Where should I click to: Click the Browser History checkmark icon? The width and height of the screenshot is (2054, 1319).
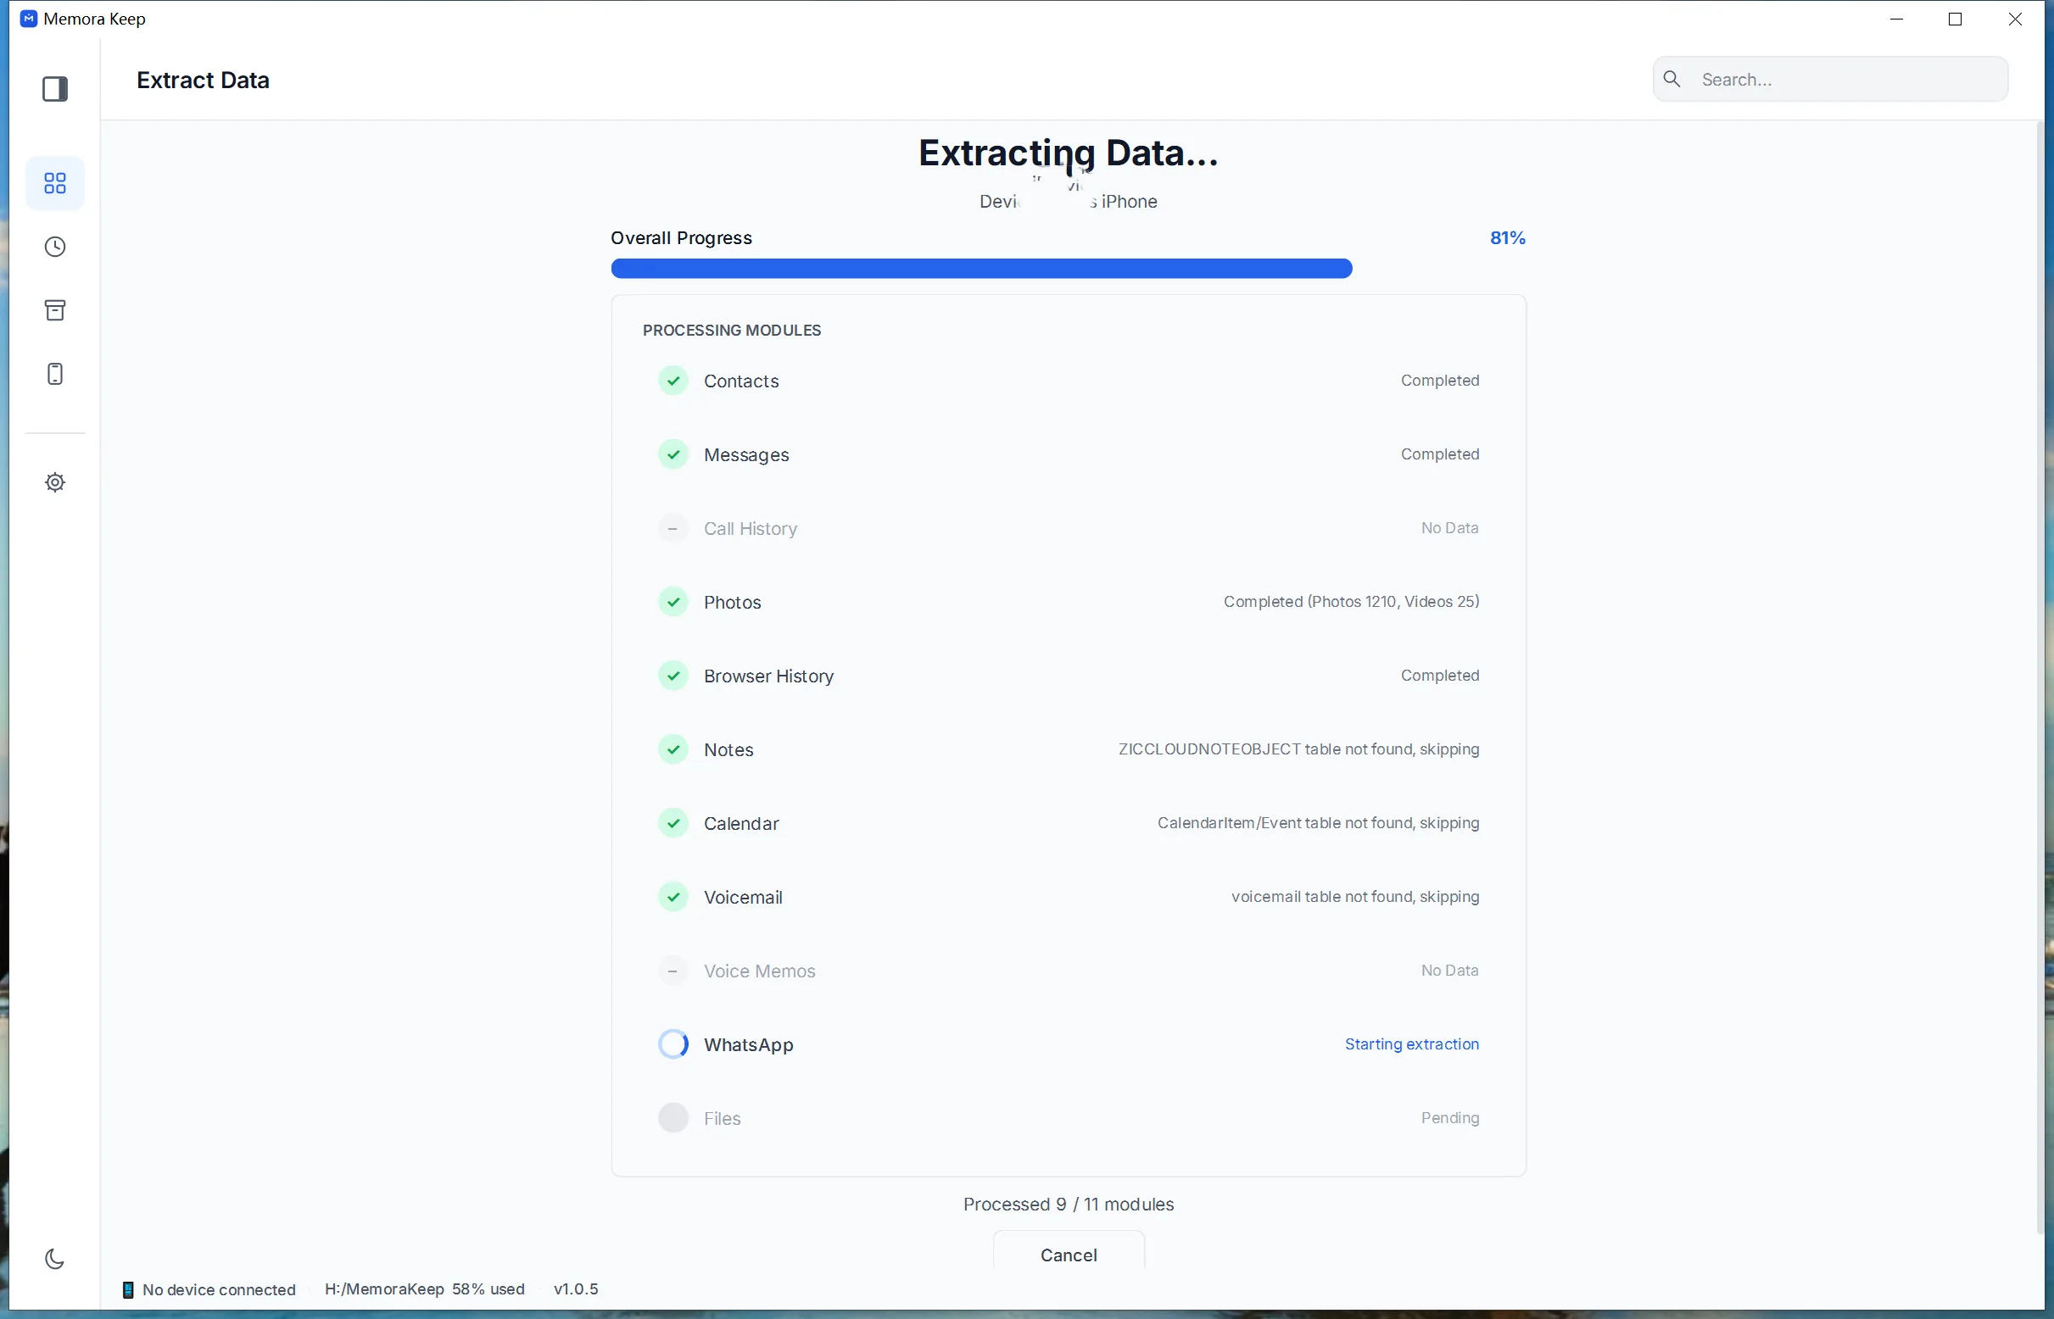(x=673, y=676)
